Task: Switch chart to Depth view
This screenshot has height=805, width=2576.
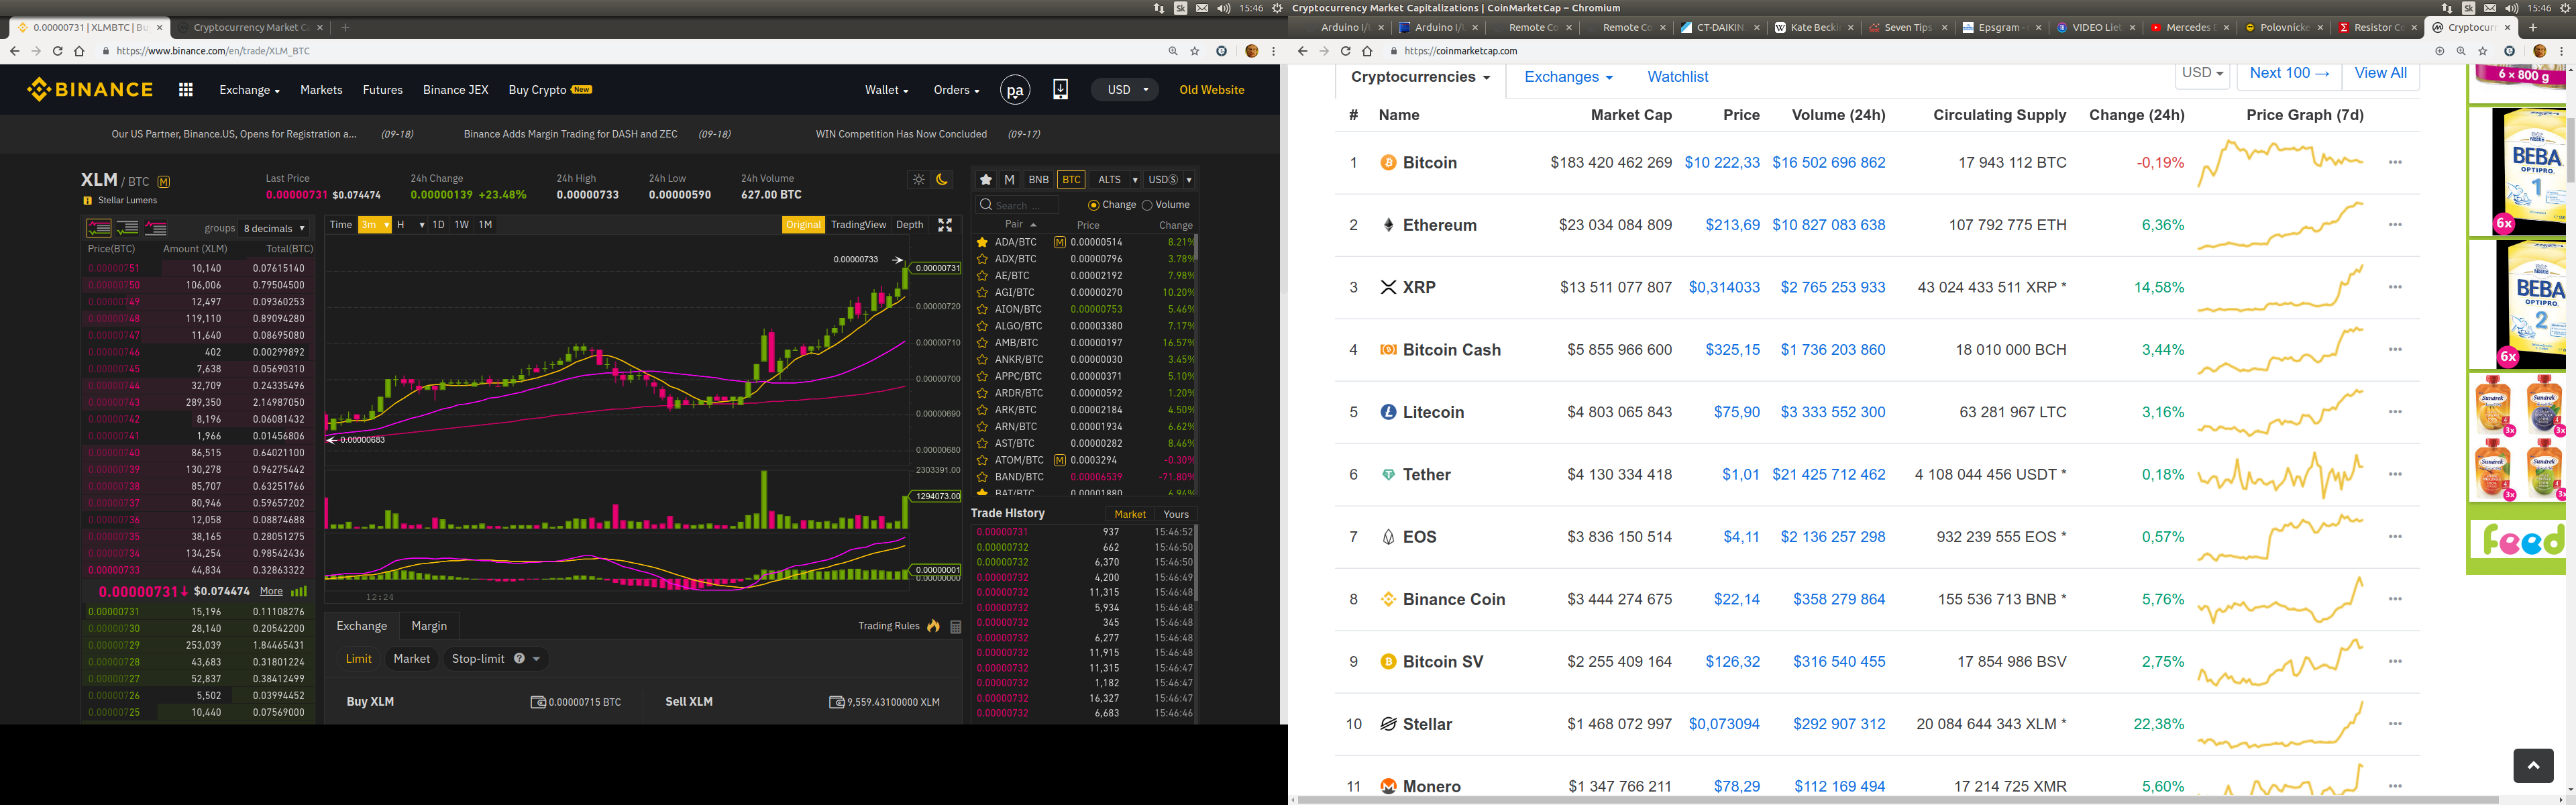Action: [909, 225]
